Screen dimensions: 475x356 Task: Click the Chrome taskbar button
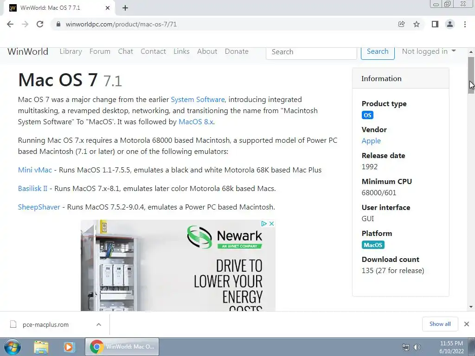coord(122,347)
